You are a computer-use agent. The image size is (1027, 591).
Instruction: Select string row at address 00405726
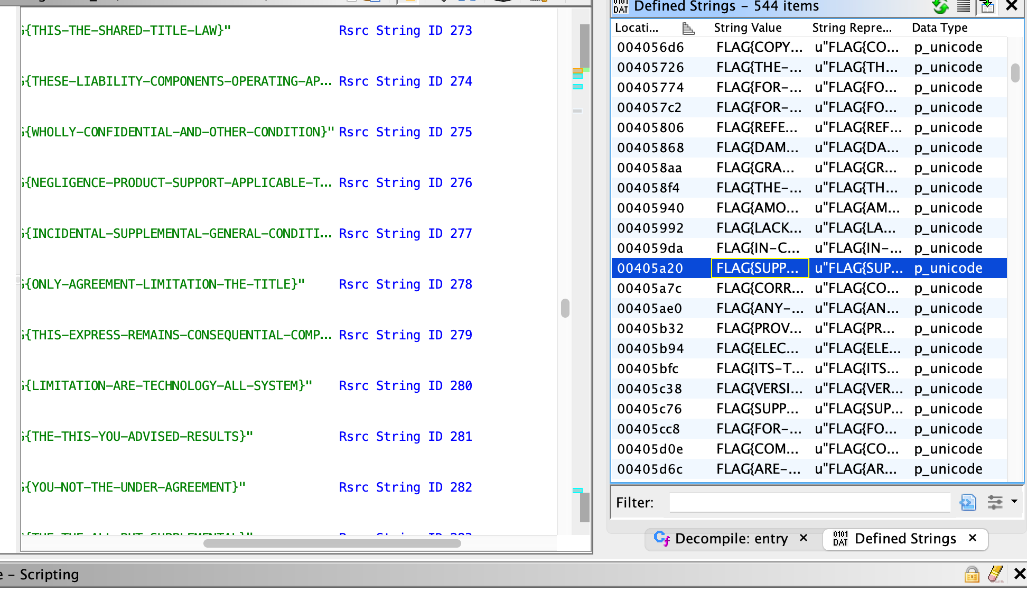809,67
